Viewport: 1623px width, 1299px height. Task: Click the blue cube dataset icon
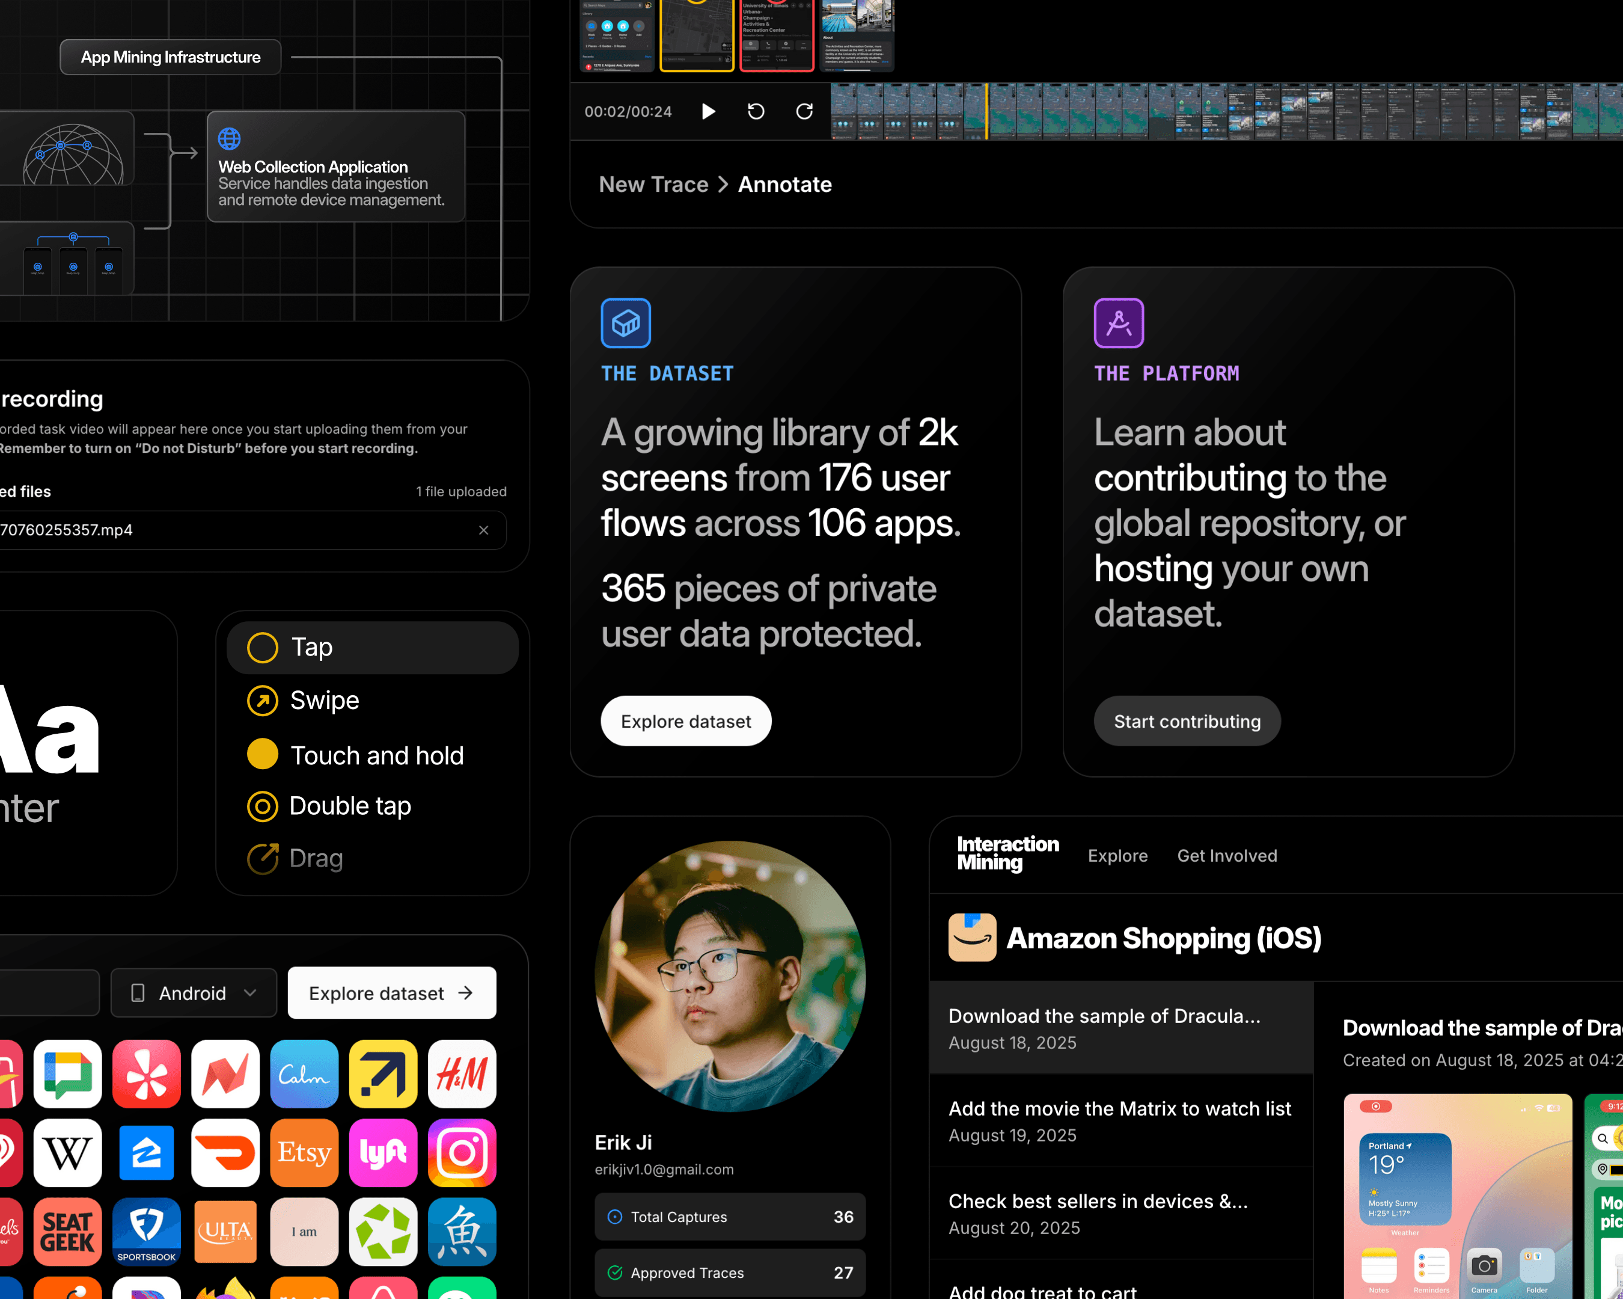click(626, 323)
